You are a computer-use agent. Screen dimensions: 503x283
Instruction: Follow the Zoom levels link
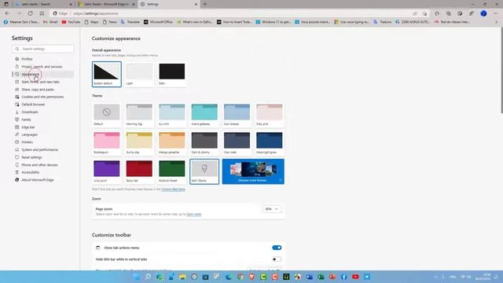[x=194, y=214]
